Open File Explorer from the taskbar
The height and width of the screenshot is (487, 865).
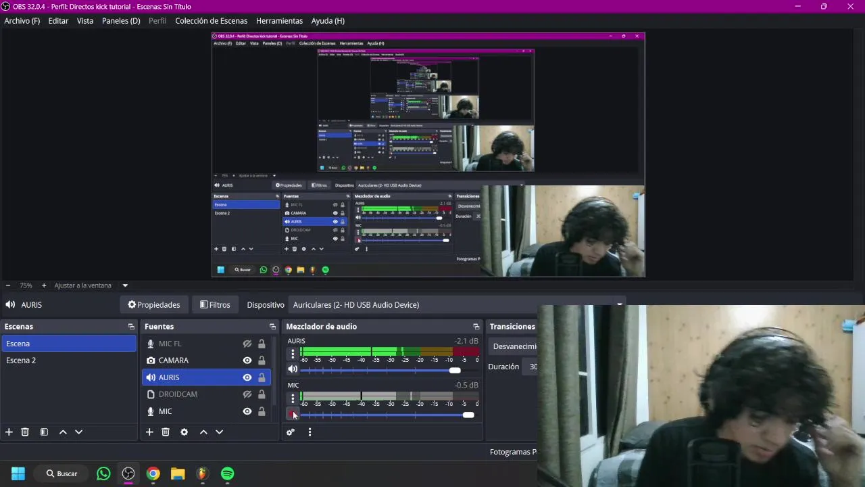178,473
